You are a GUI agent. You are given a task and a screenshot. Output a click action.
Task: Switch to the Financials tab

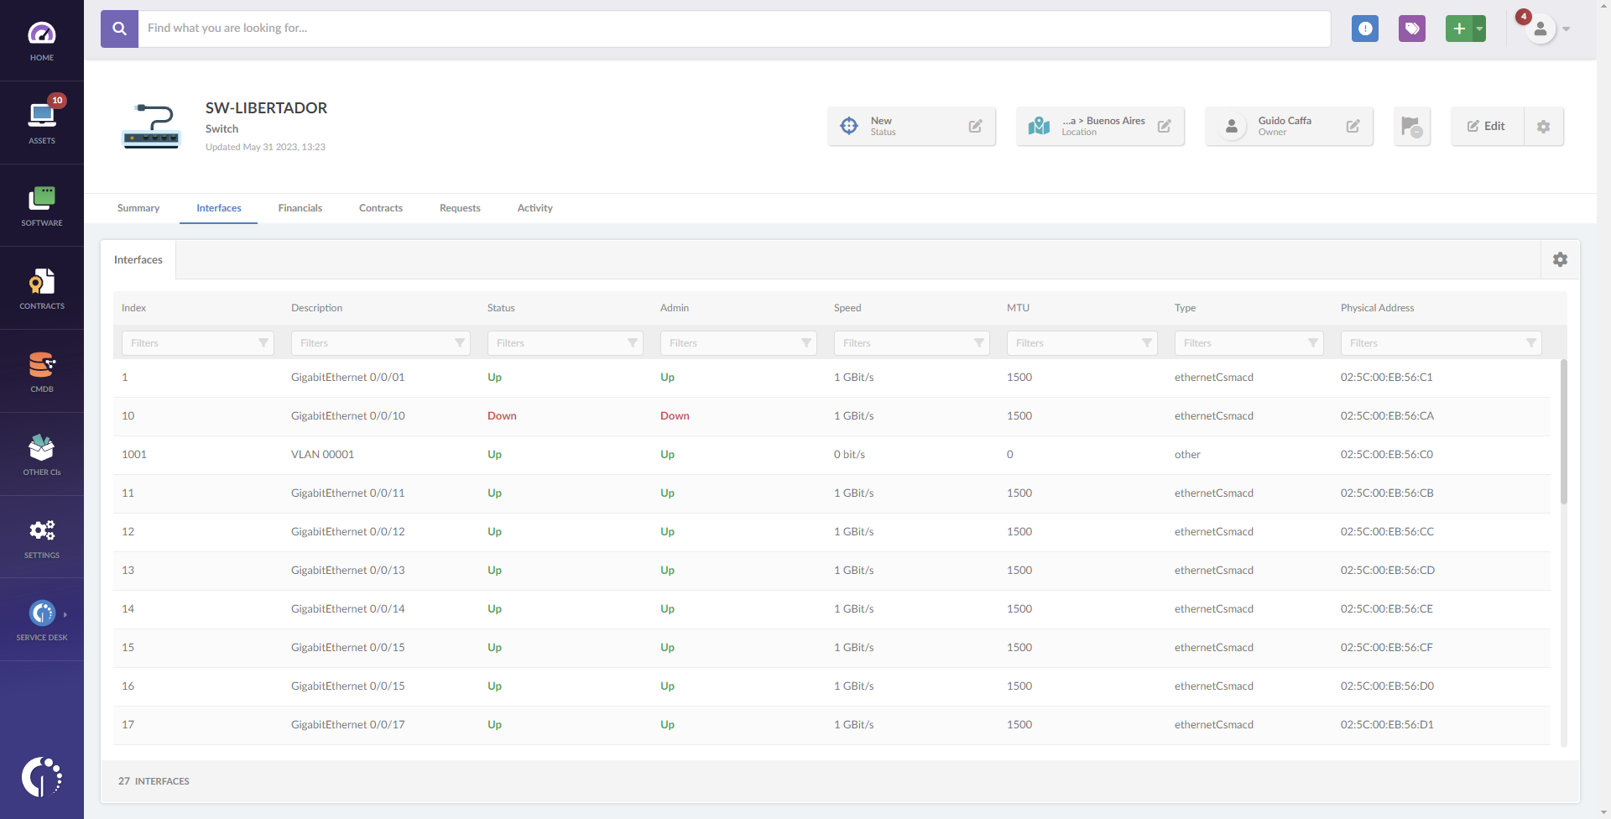click(x=300, y=208)
